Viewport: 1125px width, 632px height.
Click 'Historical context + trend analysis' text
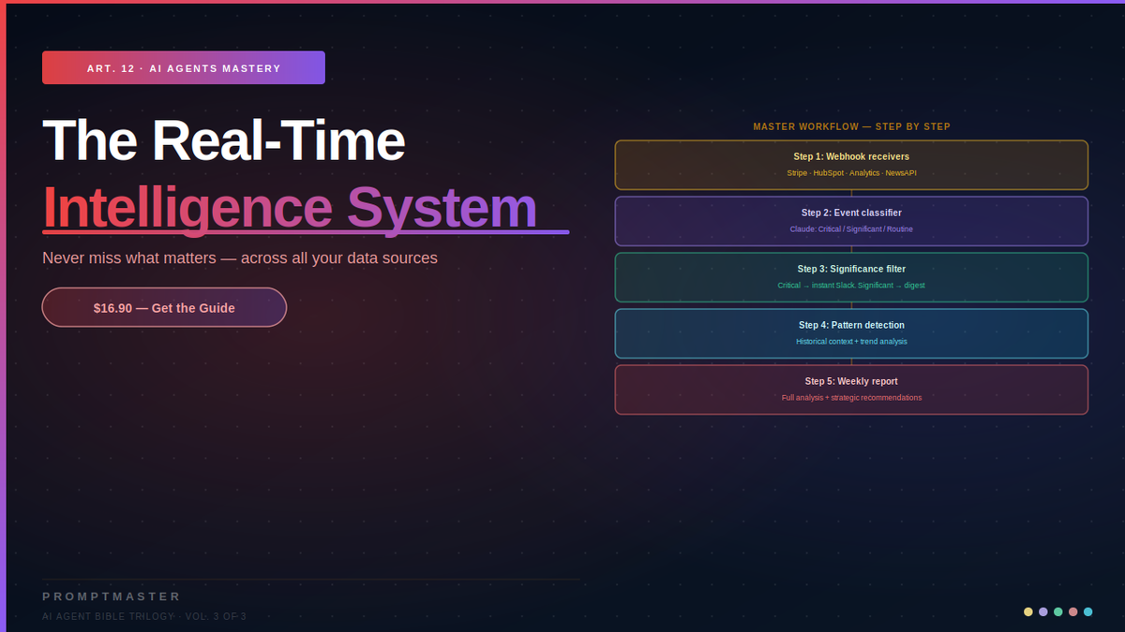click(851, 342)
